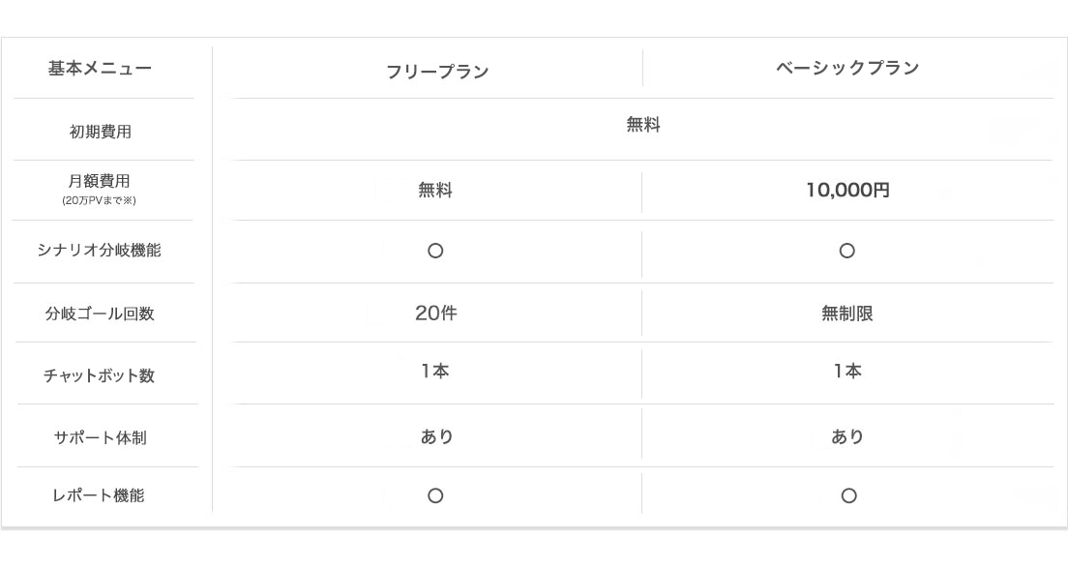Click the circle icon for フリープラン シナリオ分岐機能
The height and width of the screenshot is (568, 1068).
click(435, 251)
